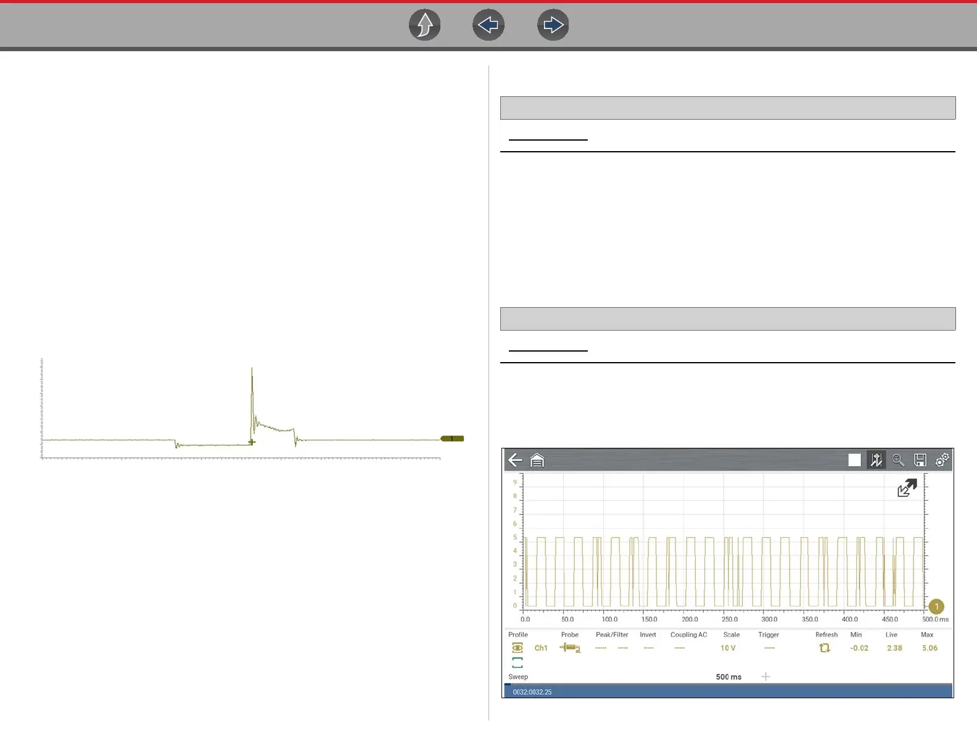Click the Min value -0.02
This screenshot has height=755, width=977.
coord(859,648)
